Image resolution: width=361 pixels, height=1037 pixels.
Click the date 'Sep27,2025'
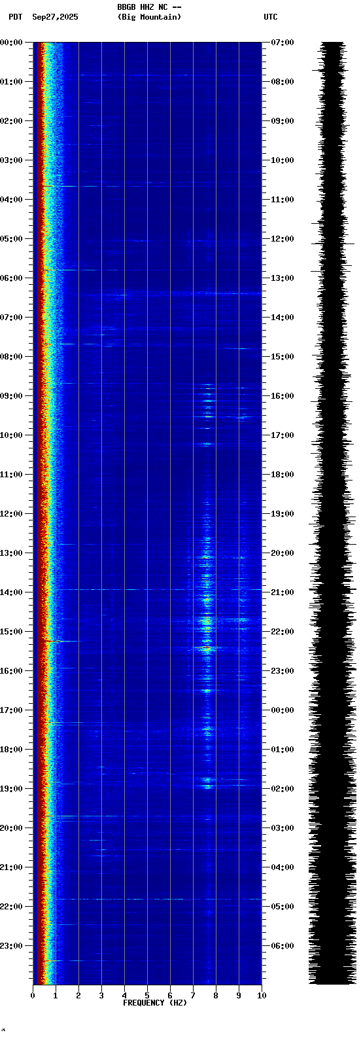[55, 17]
